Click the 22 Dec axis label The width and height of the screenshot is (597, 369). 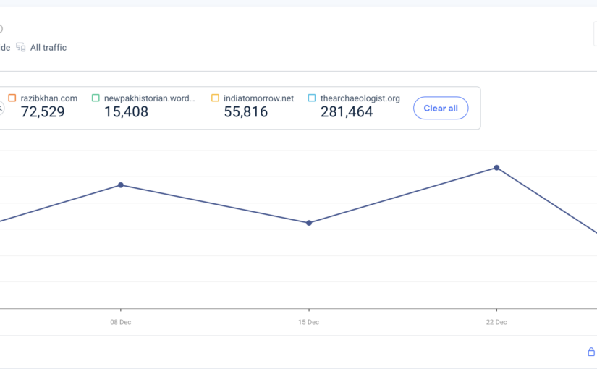[x=496, y=322]
